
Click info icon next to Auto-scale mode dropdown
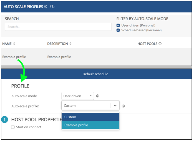(x=98, y=96)
